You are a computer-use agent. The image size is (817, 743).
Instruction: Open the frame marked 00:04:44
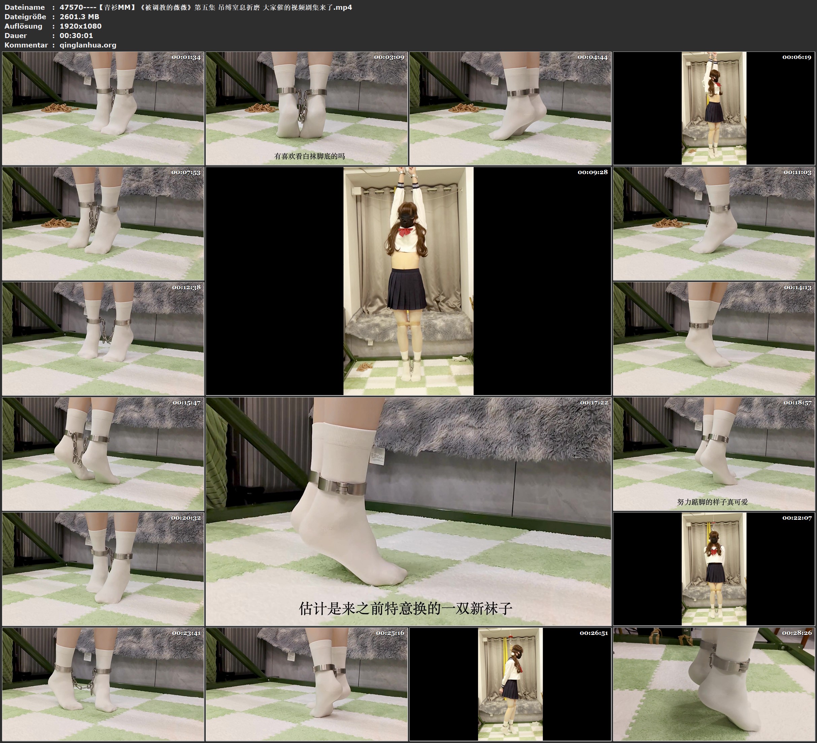point(510,108)
